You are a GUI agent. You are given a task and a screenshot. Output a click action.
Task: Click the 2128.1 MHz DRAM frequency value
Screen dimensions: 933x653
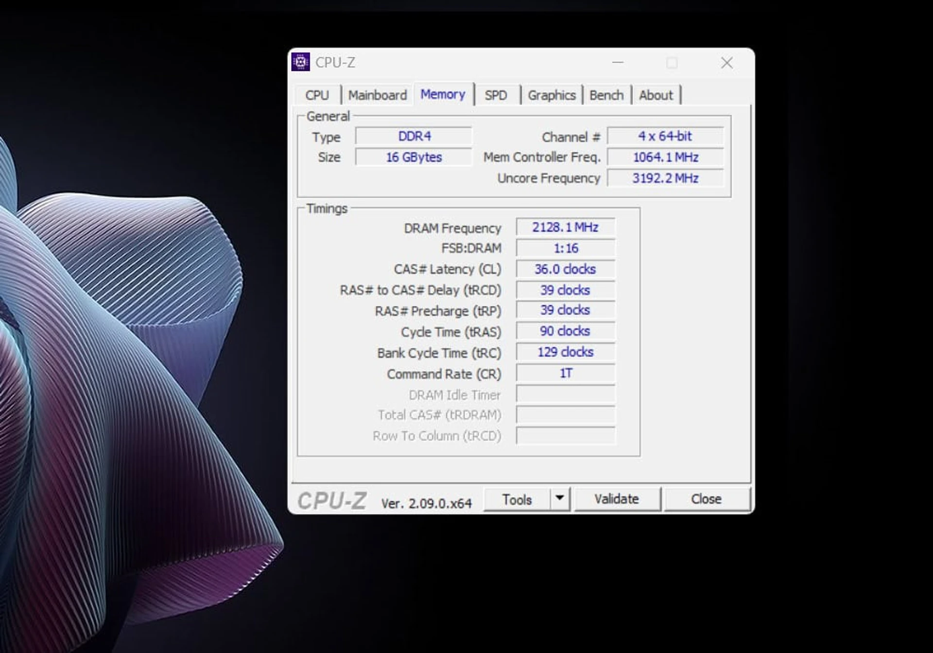tap(565, 227)
